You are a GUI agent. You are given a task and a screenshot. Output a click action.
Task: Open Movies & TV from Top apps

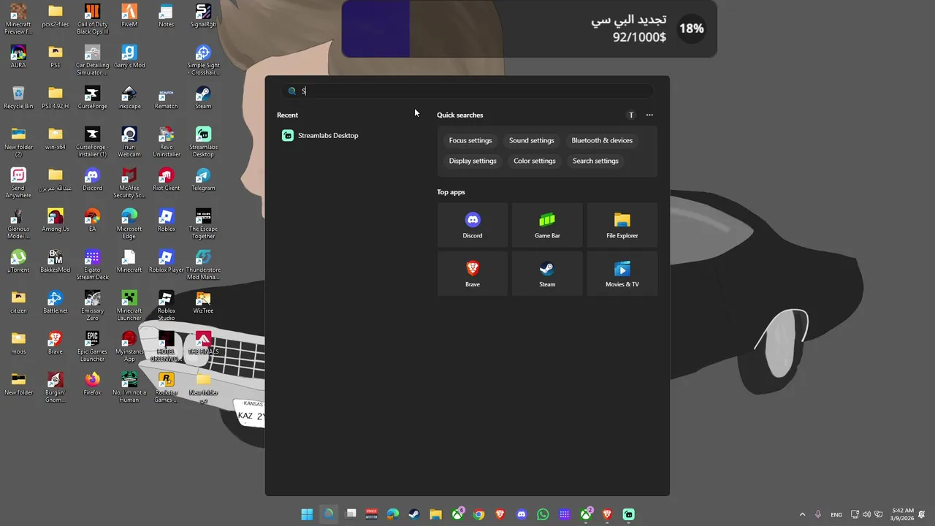point(622,274)
